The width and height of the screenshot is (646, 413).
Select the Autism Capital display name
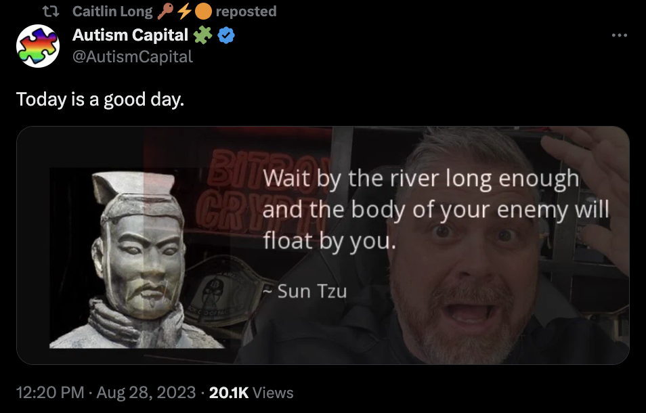pyautogui.click(x=130, y=35)
